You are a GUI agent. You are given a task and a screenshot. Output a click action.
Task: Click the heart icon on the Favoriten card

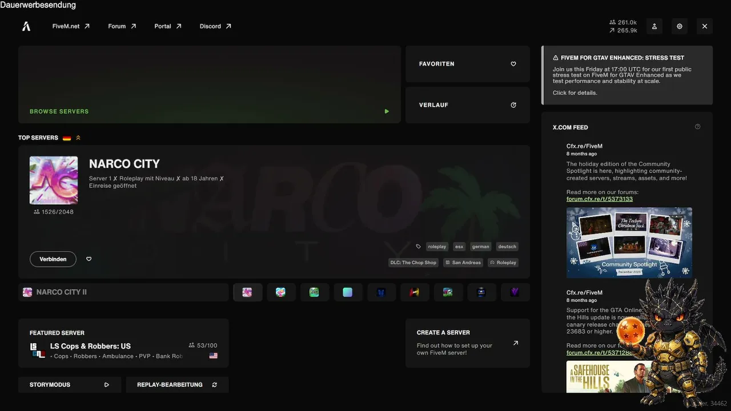pyautogui.click(x=513, y=64)
